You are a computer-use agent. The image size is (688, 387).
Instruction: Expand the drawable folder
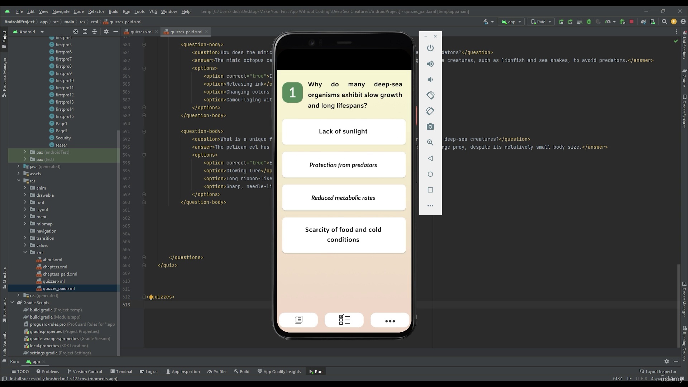click(x=25, y=195)
